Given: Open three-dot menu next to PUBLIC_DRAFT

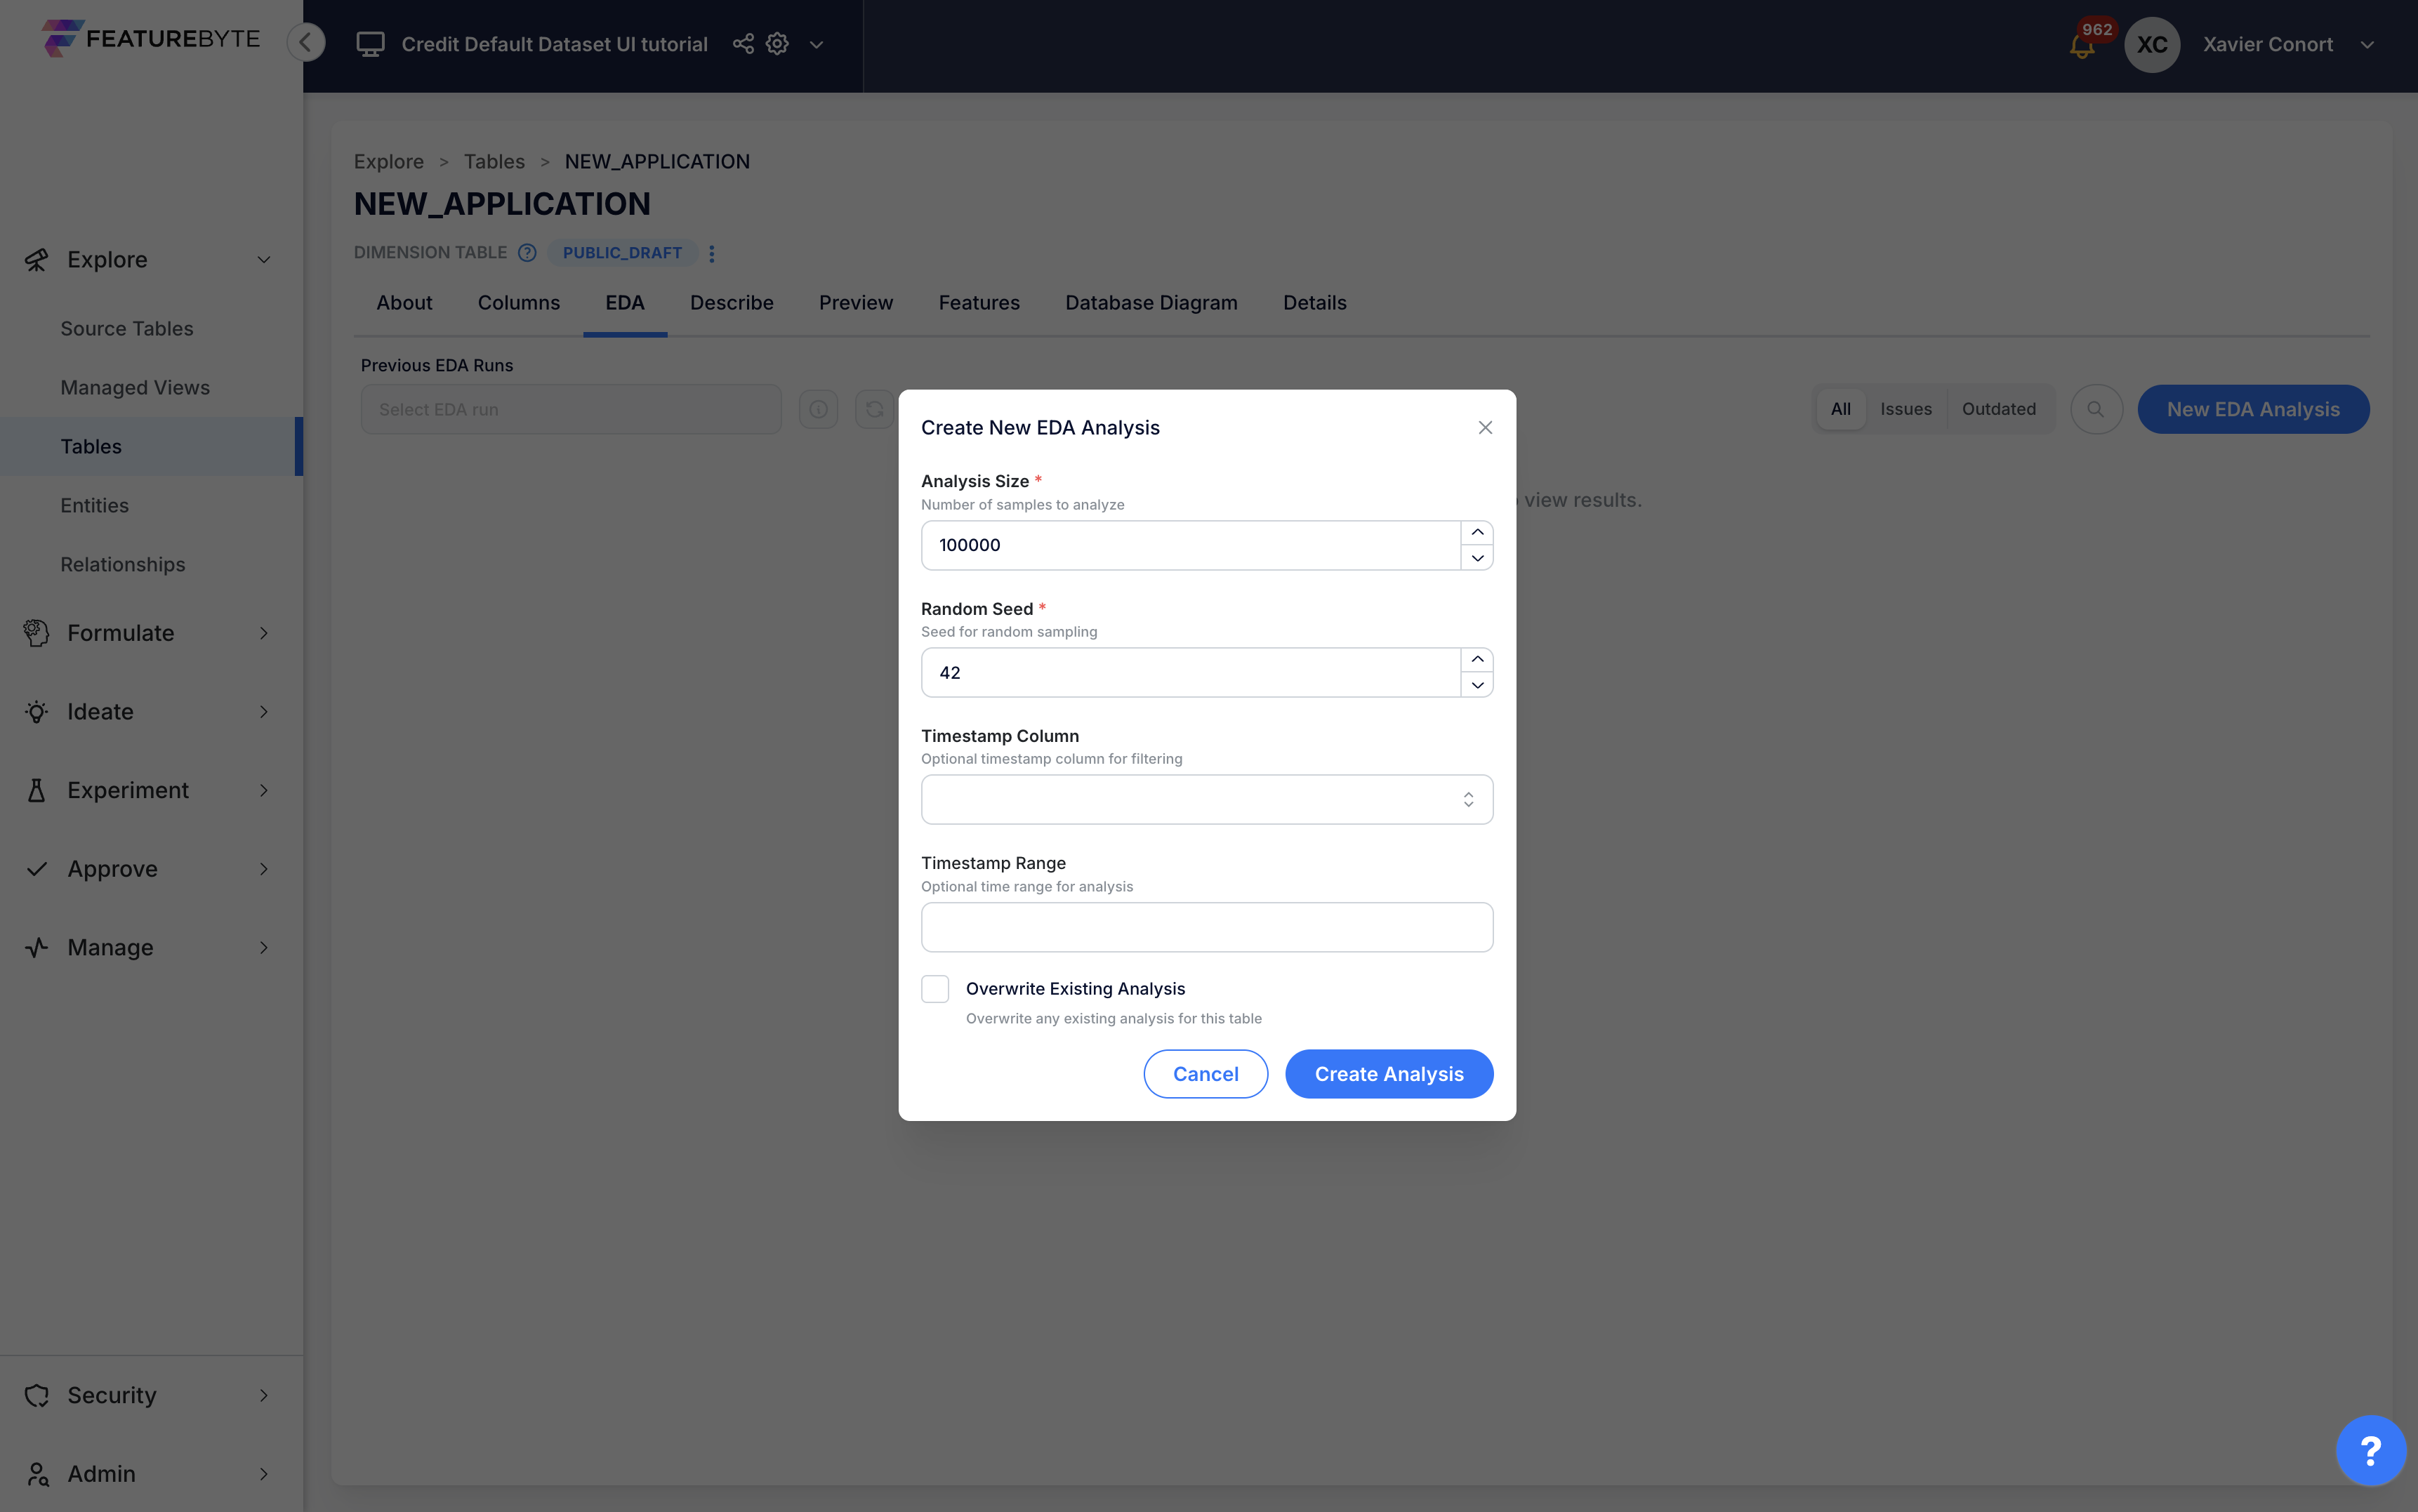Looking at the screenshot, I should 712,253.
